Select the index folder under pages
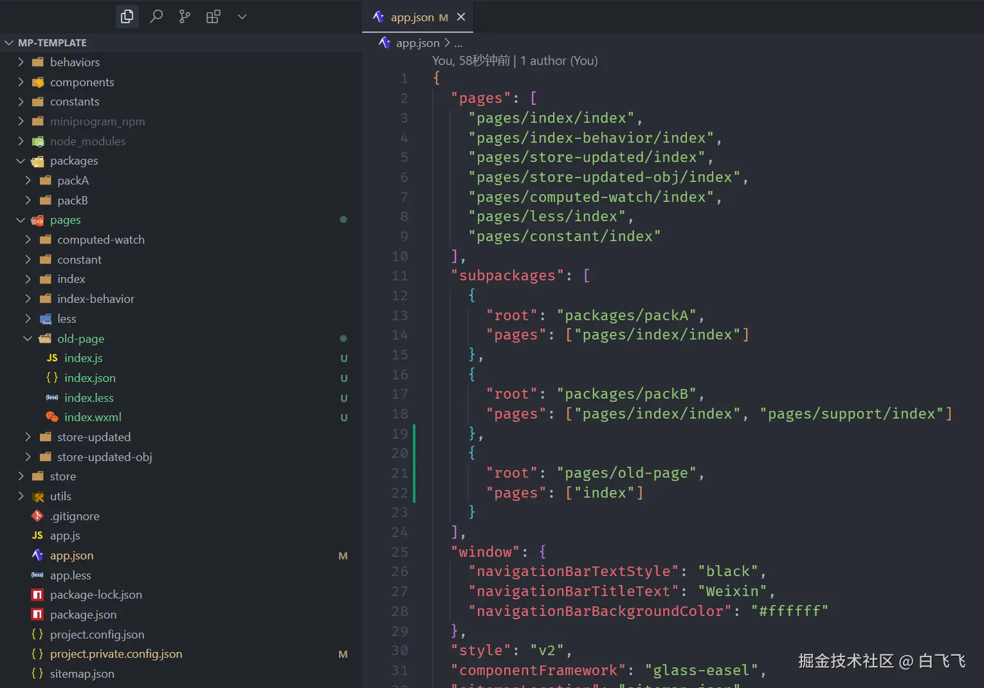The image size is (984, 688). (x=71, y=279)
